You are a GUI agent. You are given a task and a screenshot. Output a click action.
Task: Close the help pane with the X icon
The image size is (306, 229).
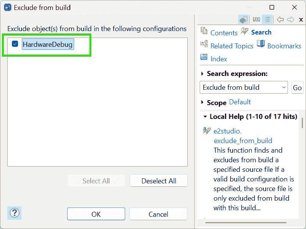301,20
